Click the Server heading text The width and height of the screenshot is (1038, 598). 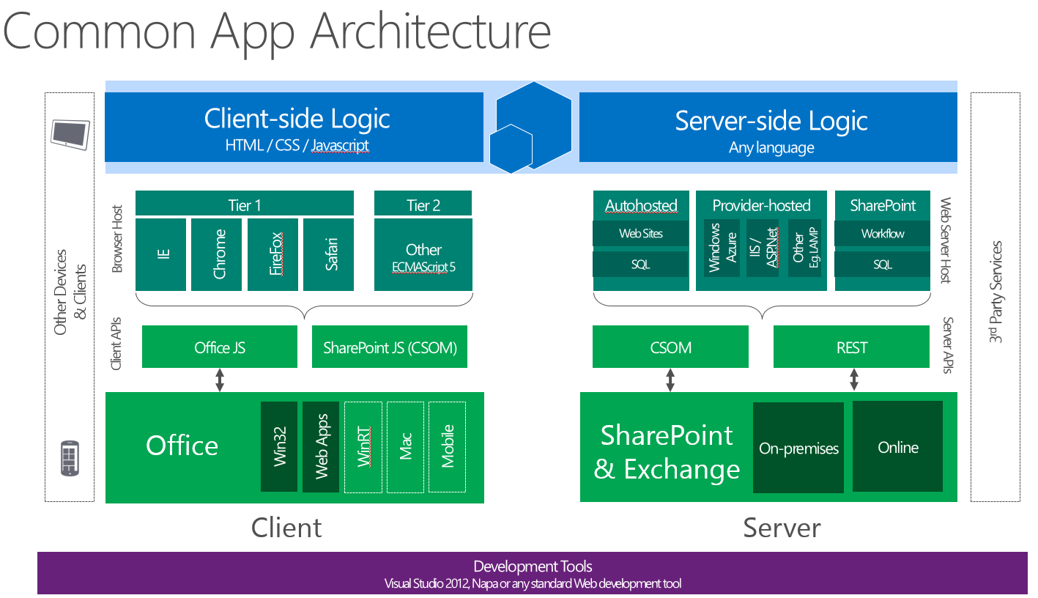[782, 527]
